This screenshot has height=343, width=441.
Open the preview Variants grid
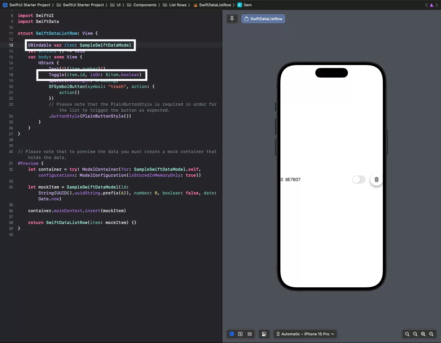pos(250,334)
